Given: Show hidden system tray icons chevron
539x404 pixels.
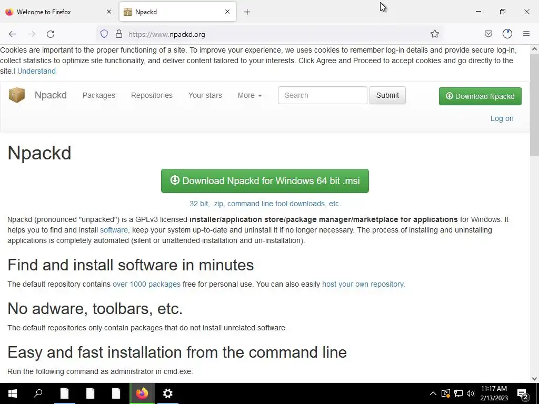Looking at the screenshot, I should [433, 393].
